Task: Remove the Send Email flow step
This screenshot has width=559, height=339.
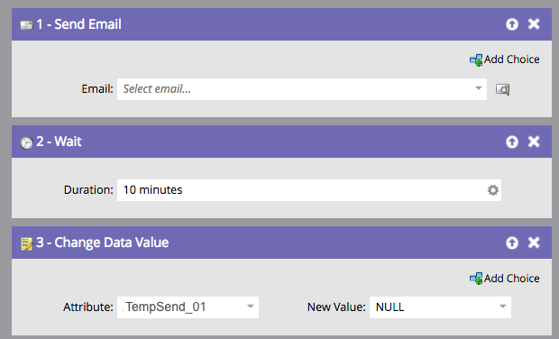Action: pos(534,23)
